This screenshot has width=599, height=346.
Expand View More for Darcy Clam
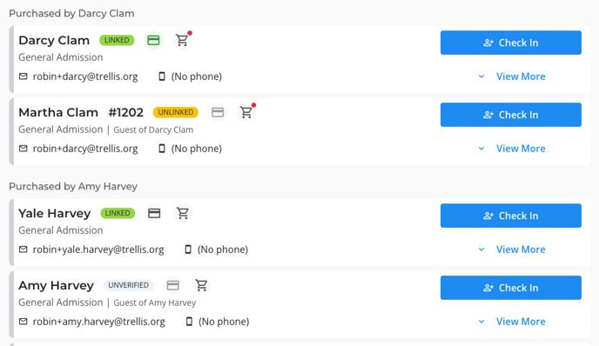[512, 77]
